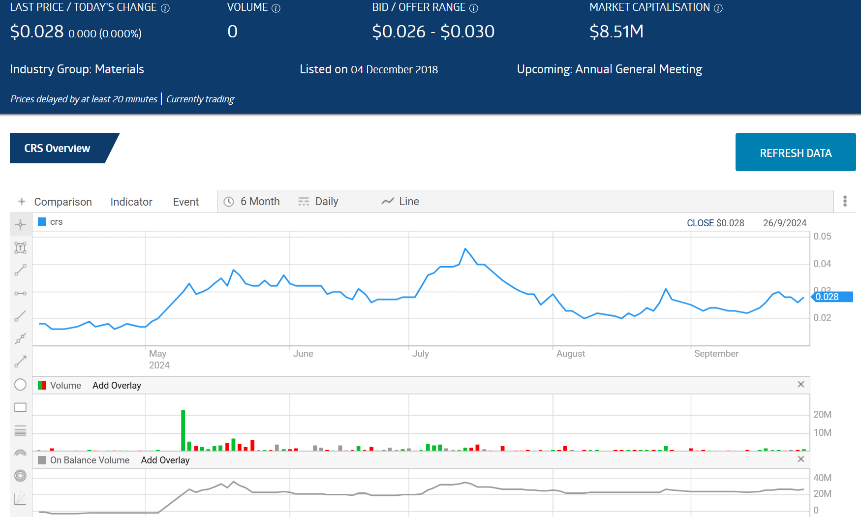The image size is (861, 517).
Task: Select the circle shape tool
Action: click(x=20, y=384)
